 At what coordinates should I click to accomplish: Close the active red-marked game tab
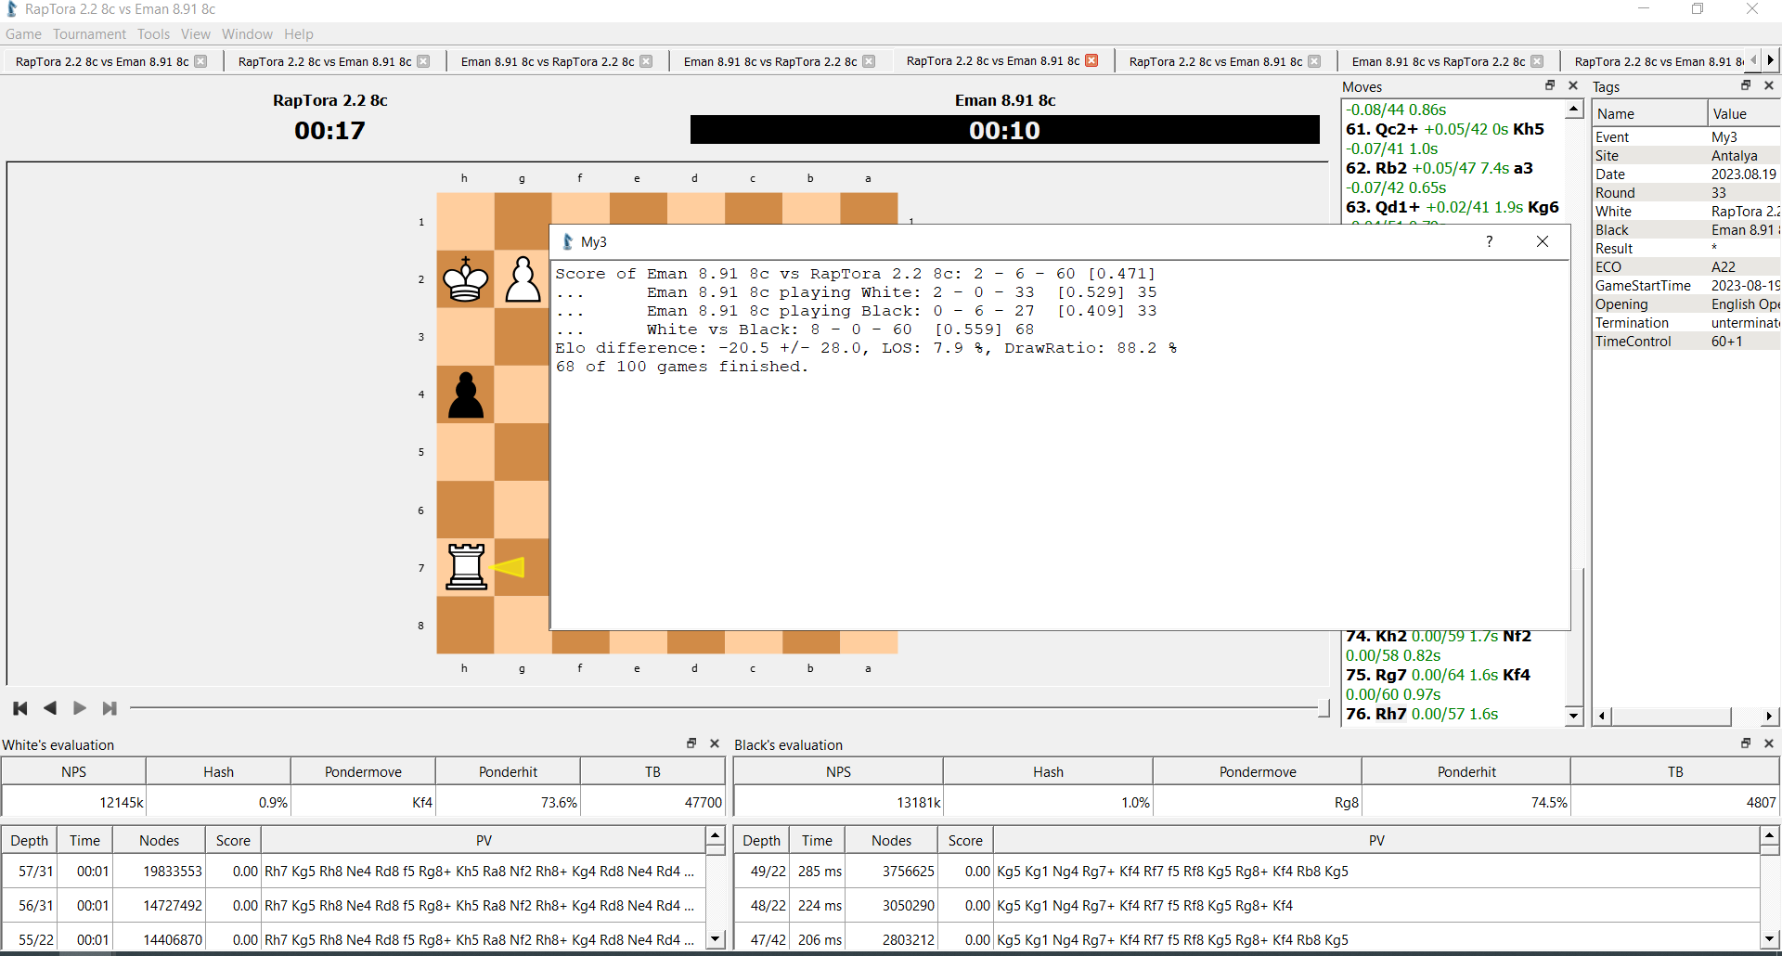[1091, 60]
